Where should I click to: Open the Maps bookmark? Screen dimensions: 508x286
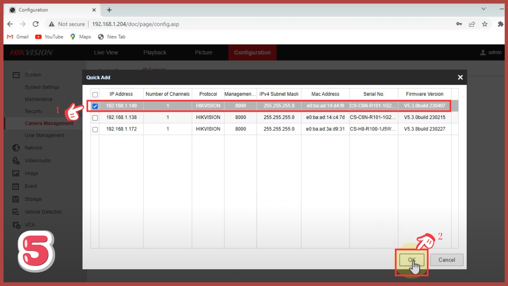[80, 37]
